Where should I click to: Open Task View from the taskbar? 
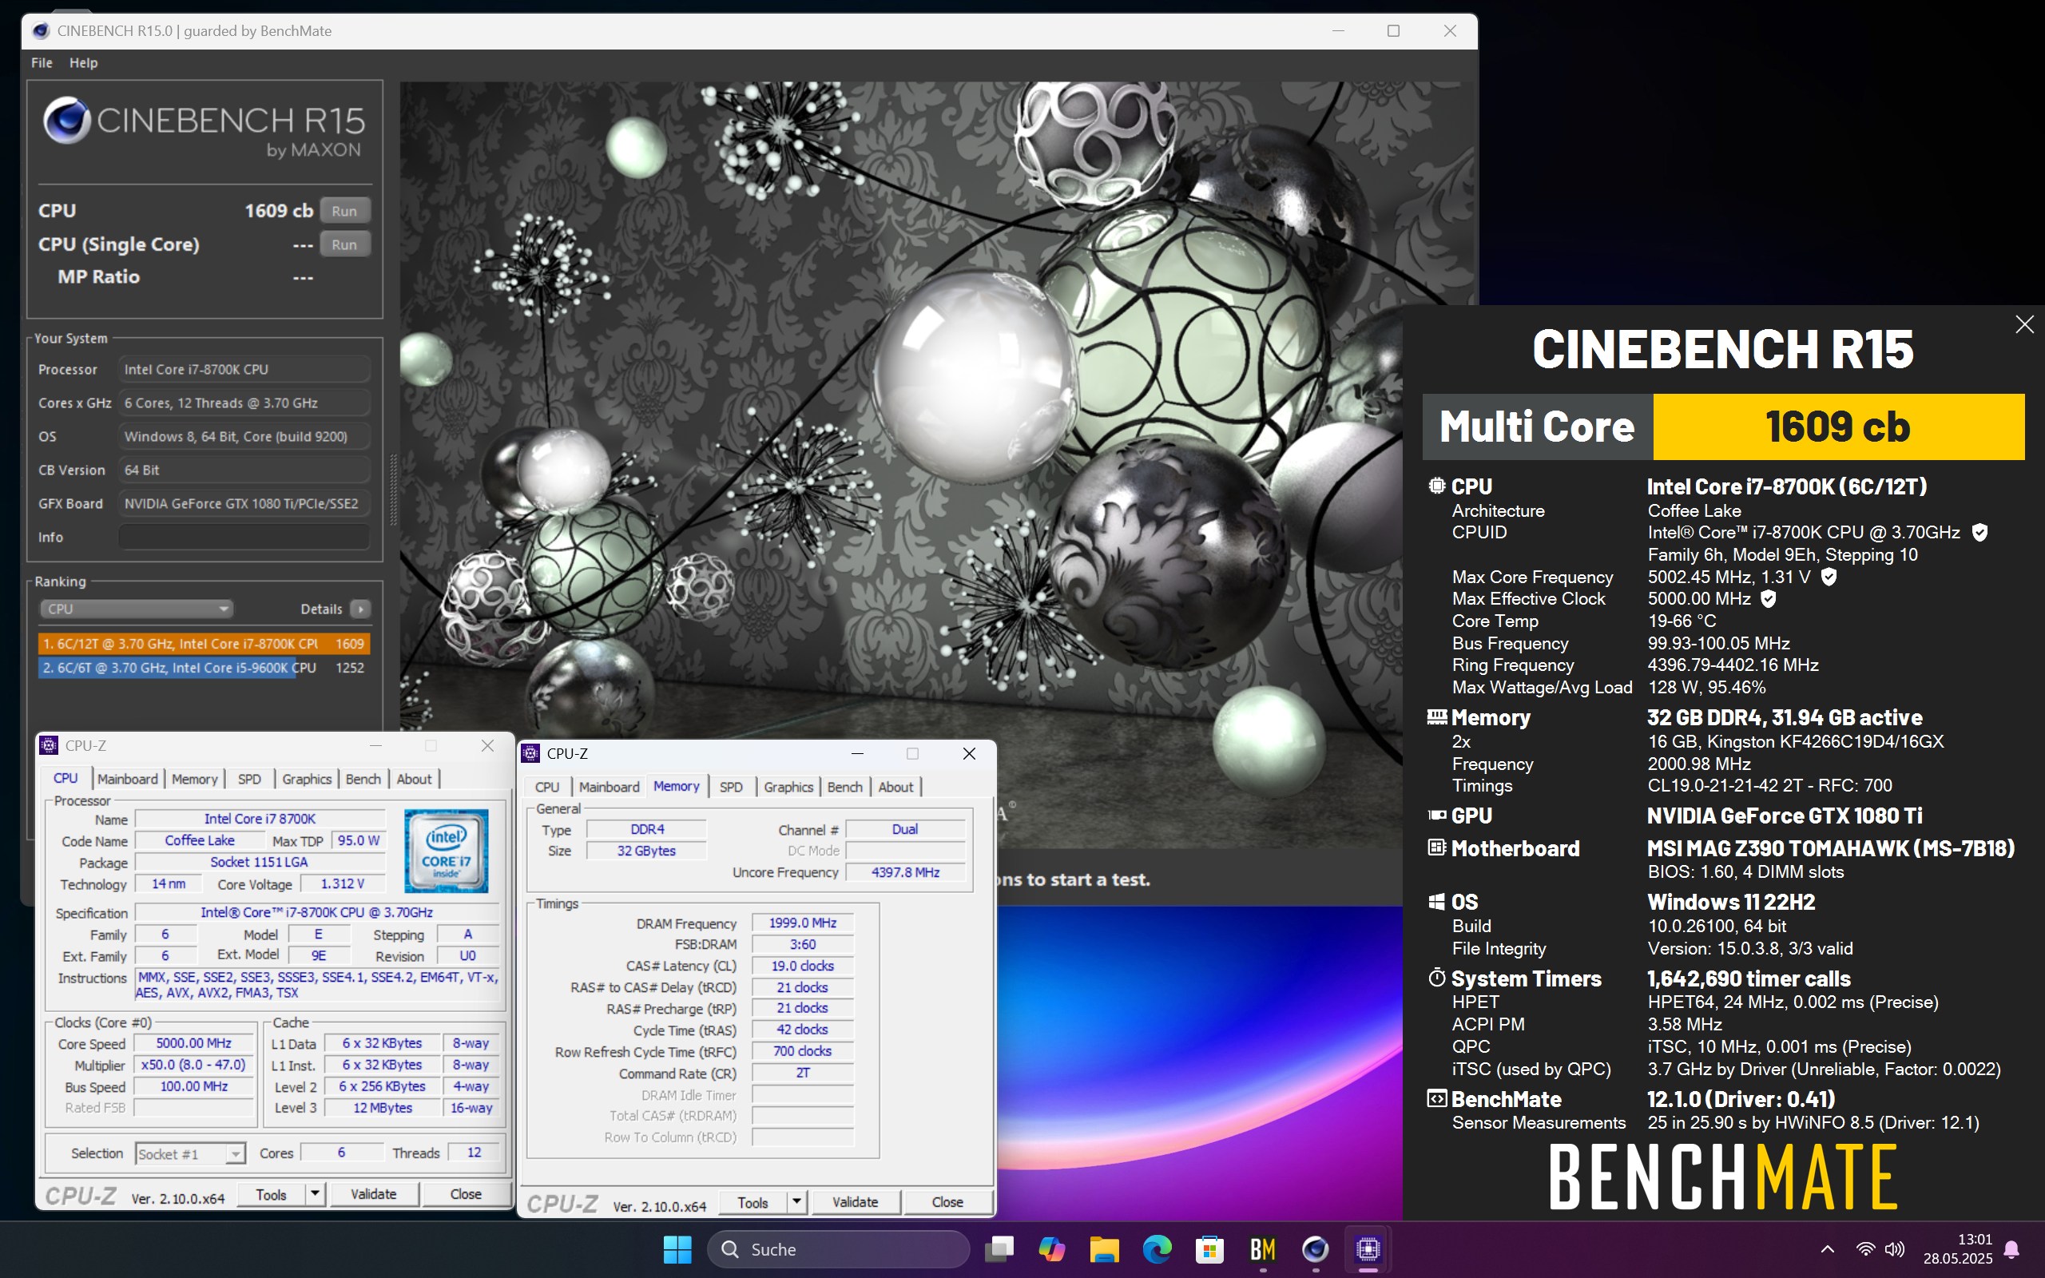999,1248
